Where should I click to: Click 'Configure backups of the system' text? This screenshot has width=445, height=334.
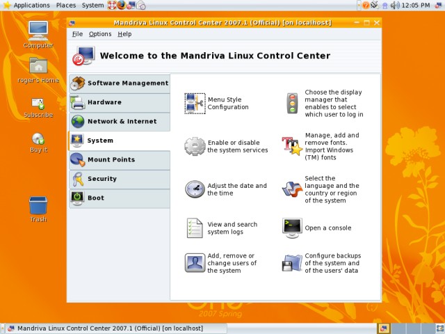(x=332, y=263)
